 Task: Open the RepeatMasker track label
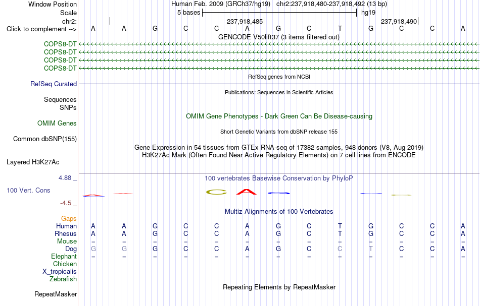[x=56, y=294]
